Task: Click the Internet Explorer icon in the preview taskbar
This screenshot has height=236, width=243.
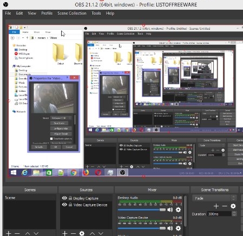Action: pyautogui.click(x=25, y=172)
